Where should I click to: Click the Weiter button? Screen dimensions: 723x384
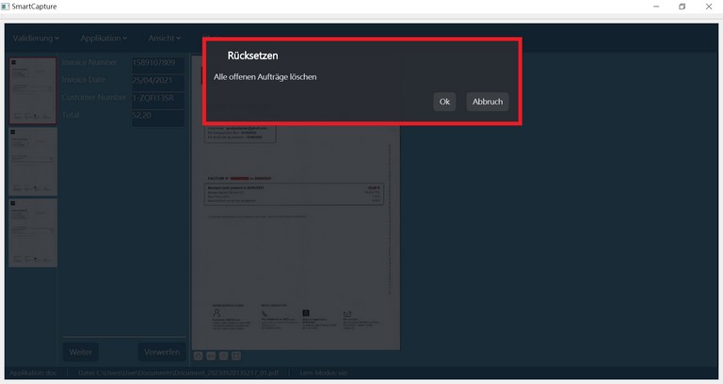(x=81, y=352)
